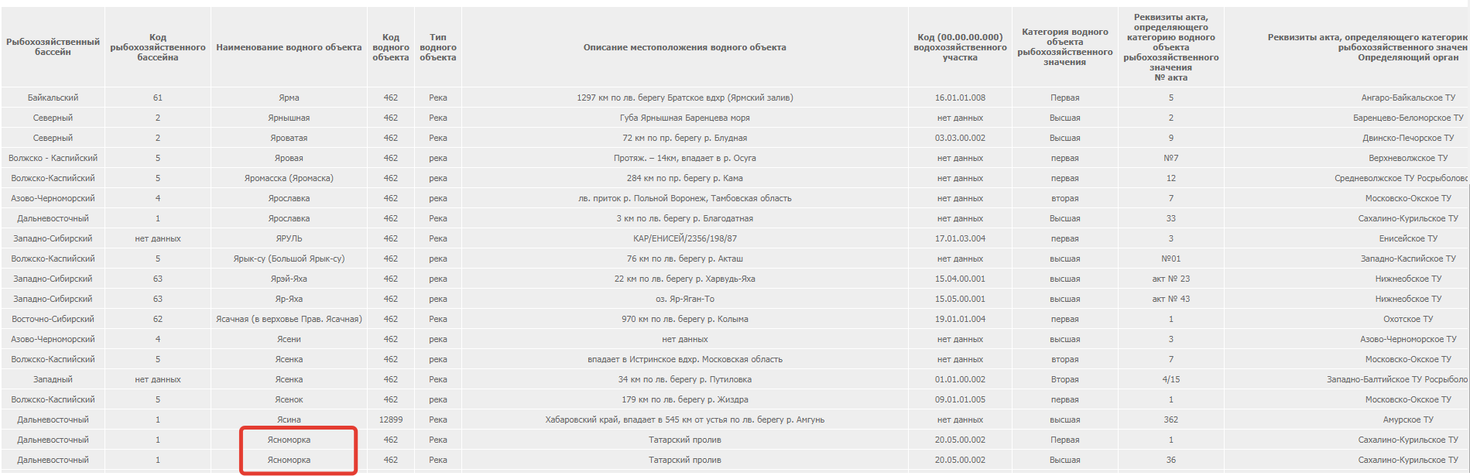
Task: Select the 'ЯРУЛЬ' river name cell
Action: click(x=289, y=238)
